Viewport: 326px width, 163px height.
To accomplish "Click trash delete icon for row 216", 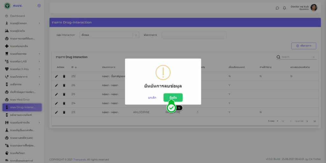I will [x=64, y=85].
